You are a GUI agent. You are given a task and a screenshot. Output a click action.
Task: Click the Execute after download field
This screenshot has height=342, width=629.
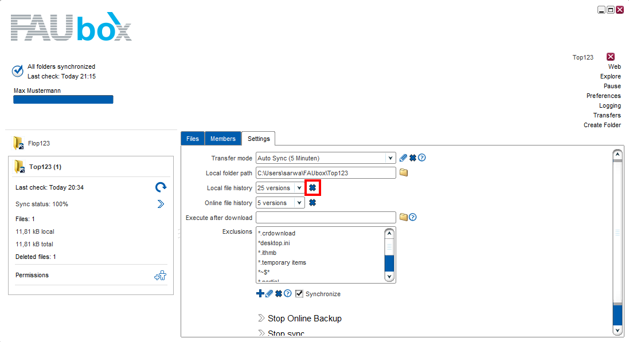pos(326,217)
